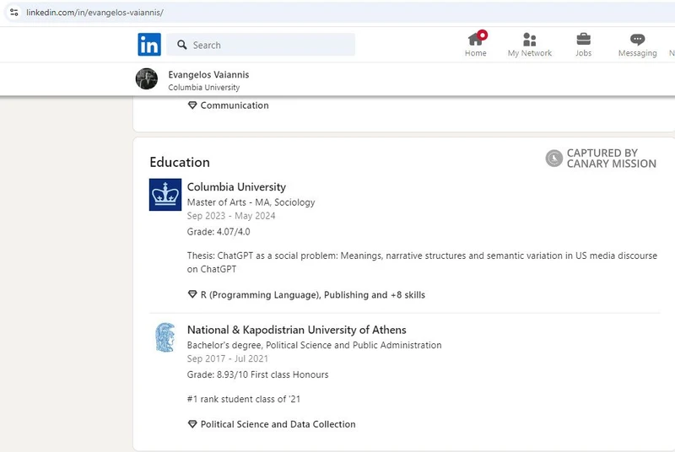Click the Columbia University crown logo
Viewport: 675px width, 452px height.
tap(165, 195)
